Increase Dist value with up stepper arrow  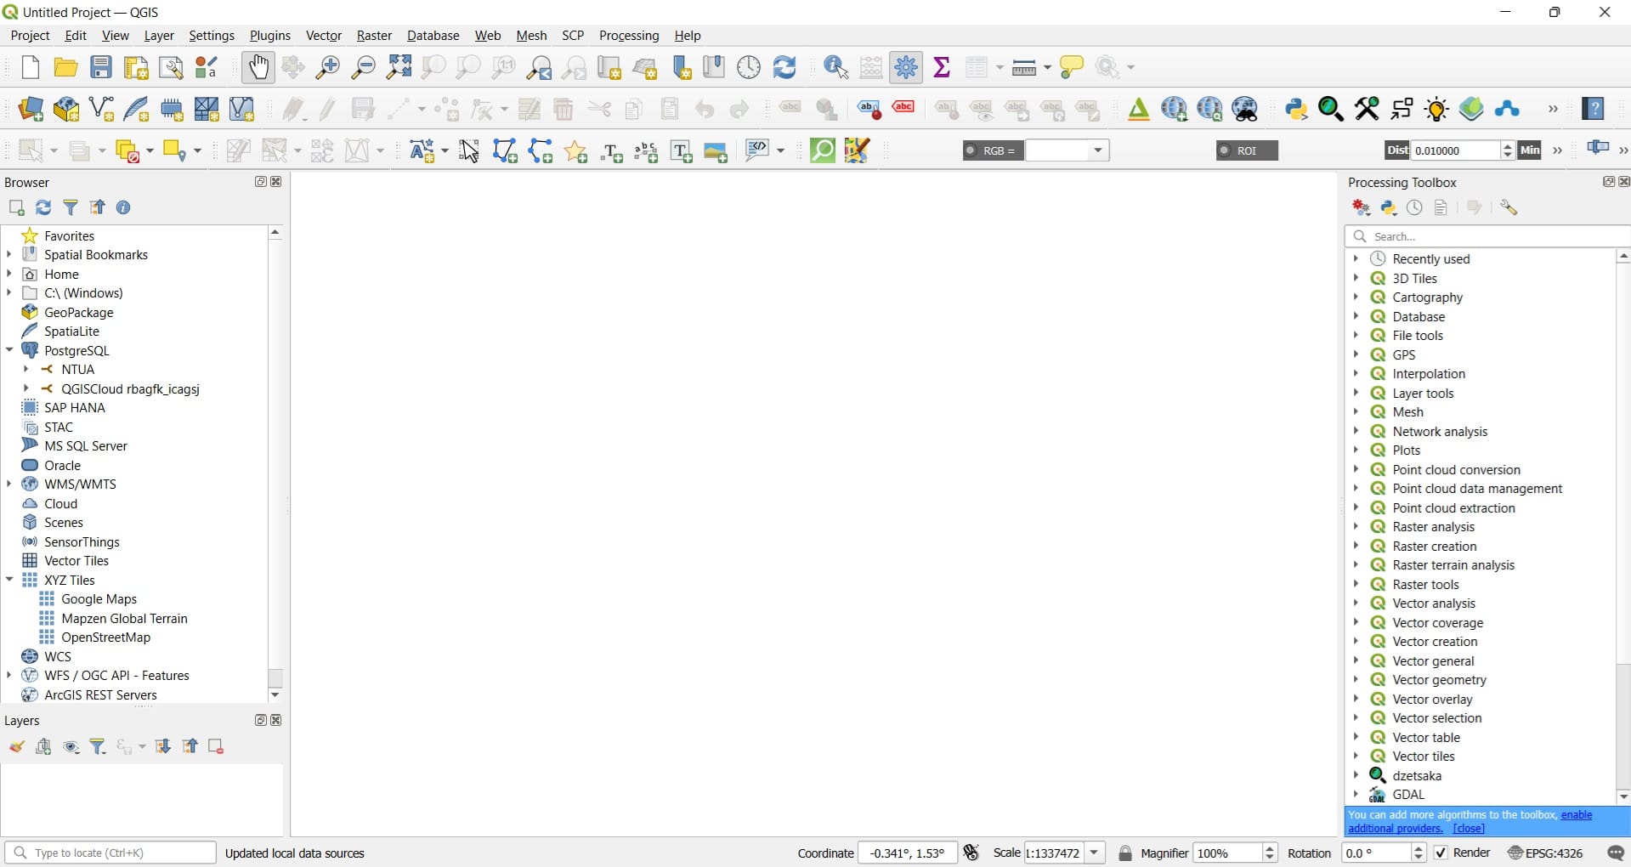tap(1508, 146)
